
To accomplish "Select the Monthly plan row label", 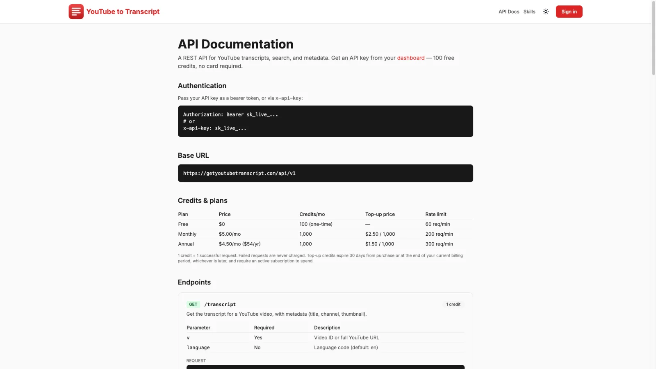I will click(187, 234).
